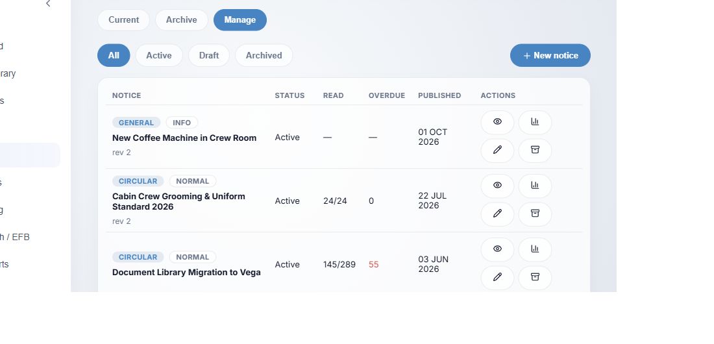Open the EFB sidebar item
The width and height of the screenshot is (714, 344).
[x=15, y=237]
